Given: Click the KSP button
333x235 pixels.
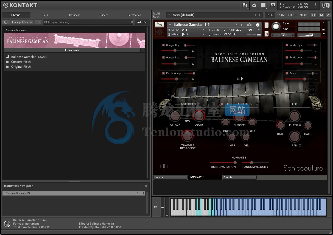Looking at the screenshot, I should 313,15.
